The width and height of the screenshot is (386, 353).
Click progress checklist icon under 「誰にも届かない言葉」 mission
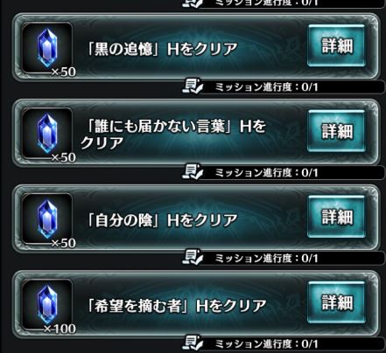[x=192, y=172]
